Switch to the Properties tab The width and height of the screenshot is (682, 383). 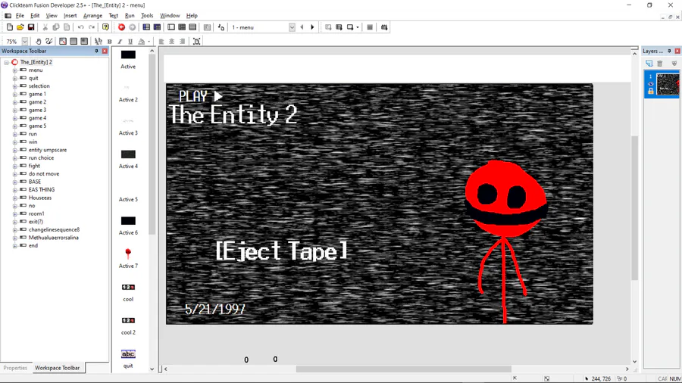pyautogui.click(x=15, y=368)
